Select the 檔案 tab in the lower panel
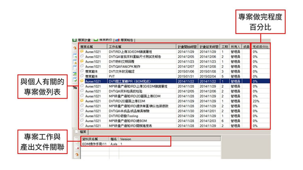Screen dimensions: 303x170 [82, 132]
